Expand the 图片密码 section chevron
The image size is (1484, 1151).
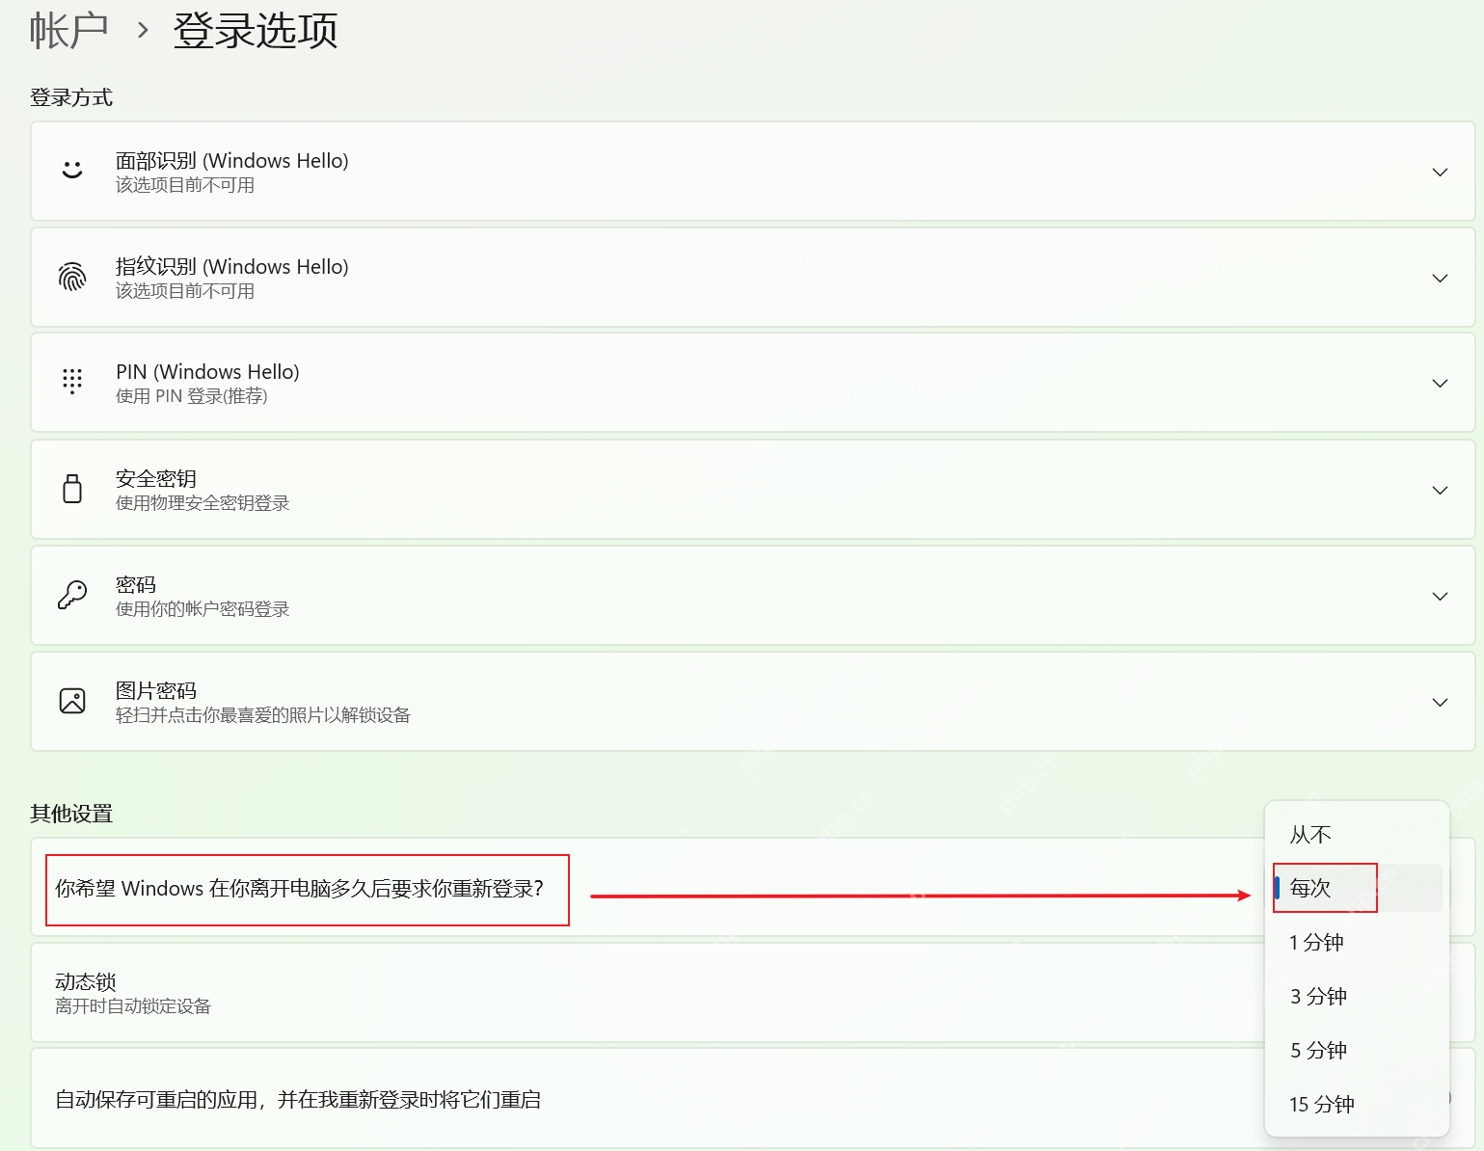(x=1440, y=702)
